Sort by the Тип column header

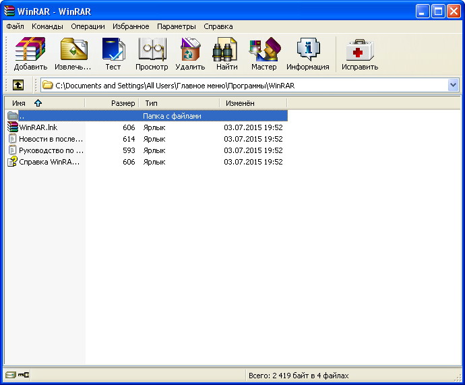(x=179, y=103)
